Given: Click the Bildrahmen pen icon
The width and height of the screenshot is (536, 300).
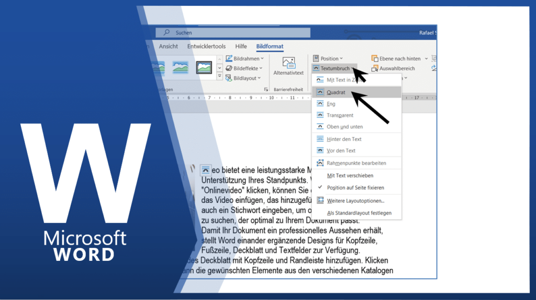Looking at the screenshot, I should pyautogui.click(x=229, y=58).
